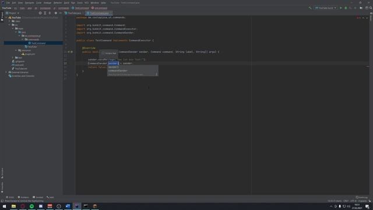Run the YouTube build configuration

tap(340, 8)
